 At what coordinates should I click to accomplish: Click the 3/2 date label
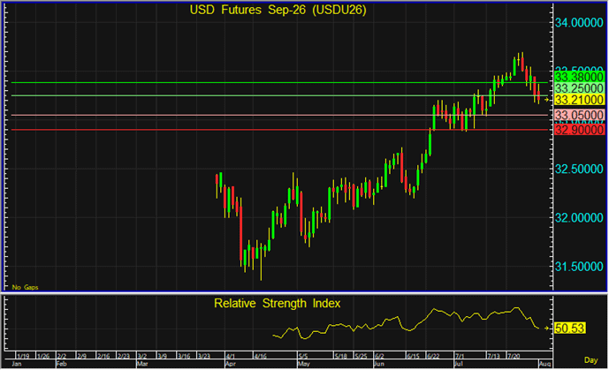tap(142, 356)
